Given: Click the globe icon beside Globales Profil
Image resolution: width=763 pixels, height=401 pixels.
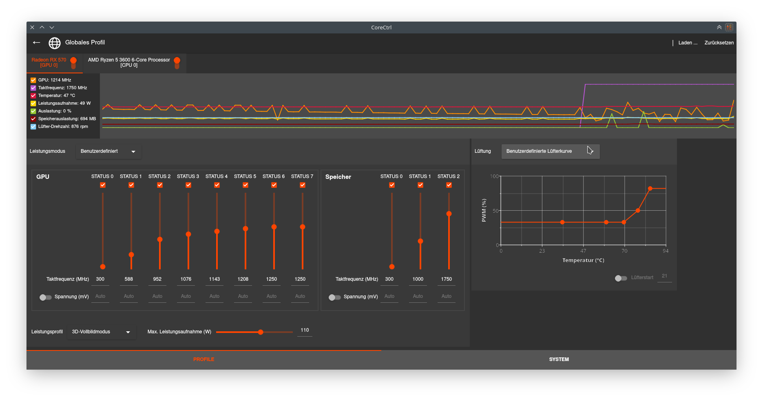Looking at the screenshot, I should click(x=55, y=43).
